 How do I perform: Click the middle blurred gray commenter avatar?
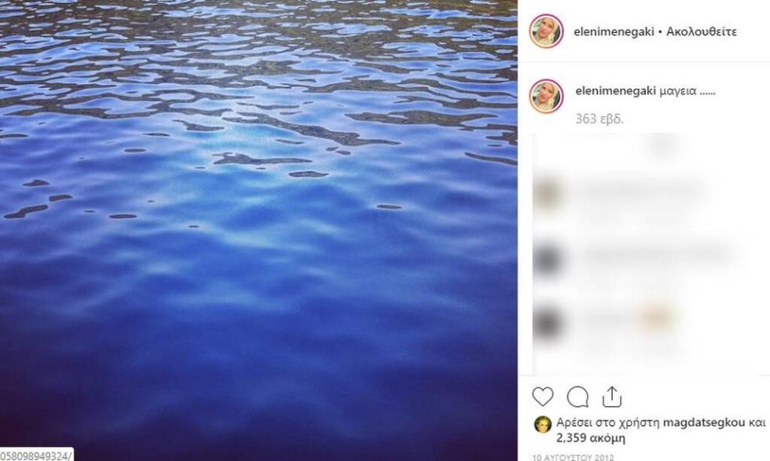coord(547,258)
